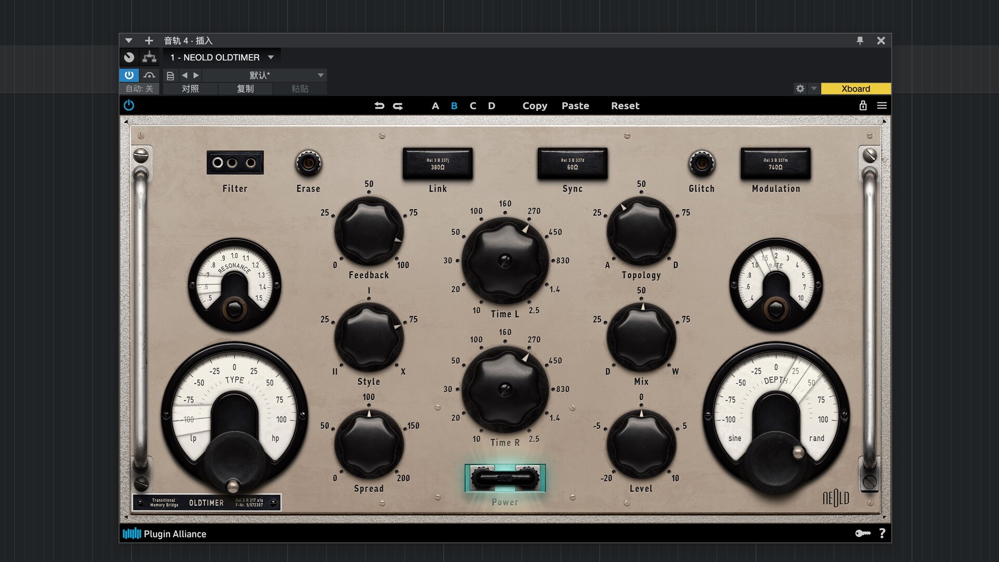Click the Feedback knob
999x562 pixels.
tap(369, 231)
